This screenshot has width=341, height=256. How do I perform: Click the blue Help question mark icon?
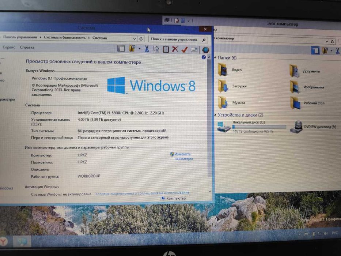pyautogui.click(x=204, y=57)
